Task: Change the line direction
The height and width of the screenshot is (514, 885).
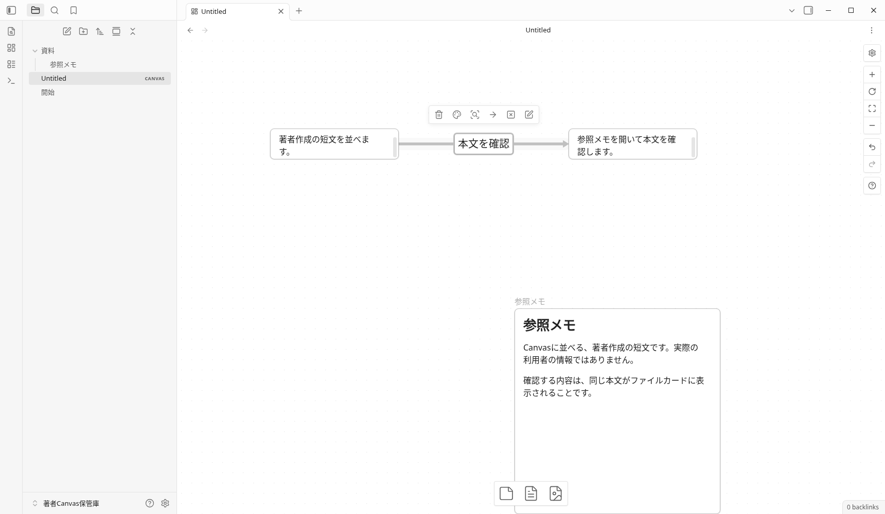Action: 493,115
